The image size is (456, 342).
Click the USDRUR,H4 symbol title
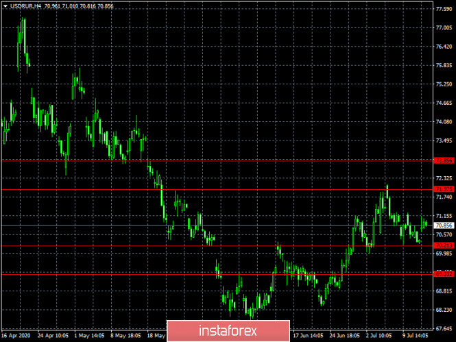25,6
